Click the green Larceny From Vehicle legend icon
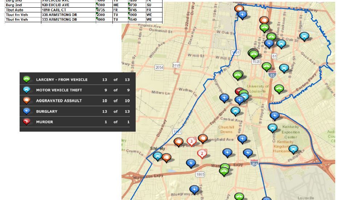337x200 pixels. pos(26,79)
